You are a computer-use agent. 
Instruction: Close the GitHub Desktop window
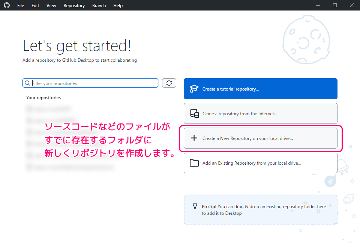[x=351, y=5]
